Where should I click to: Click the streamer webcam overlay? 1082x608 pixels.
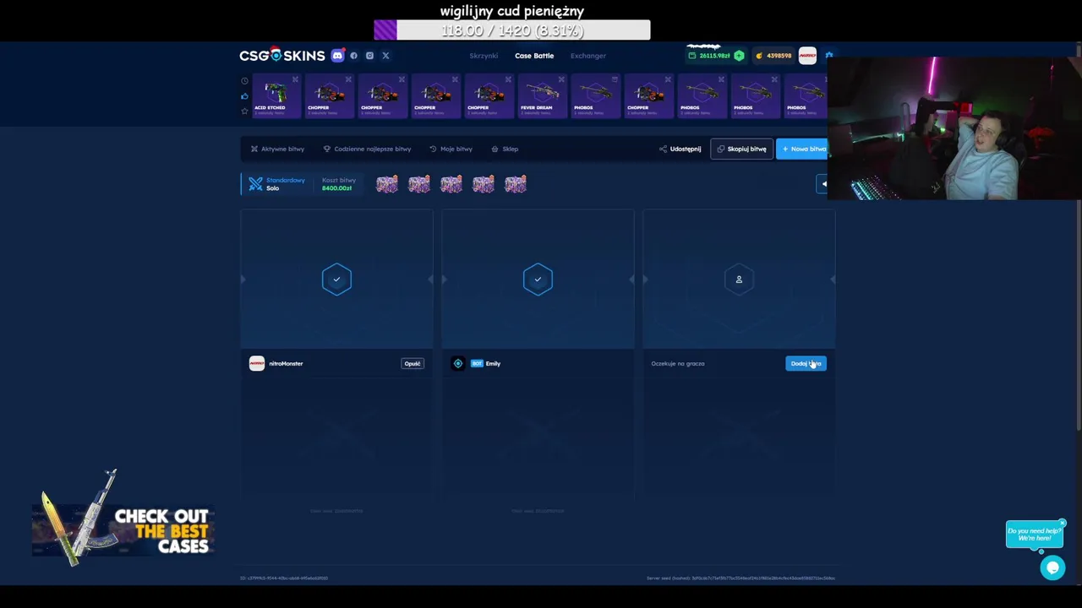pyautogui.click(x=954, y=128)
